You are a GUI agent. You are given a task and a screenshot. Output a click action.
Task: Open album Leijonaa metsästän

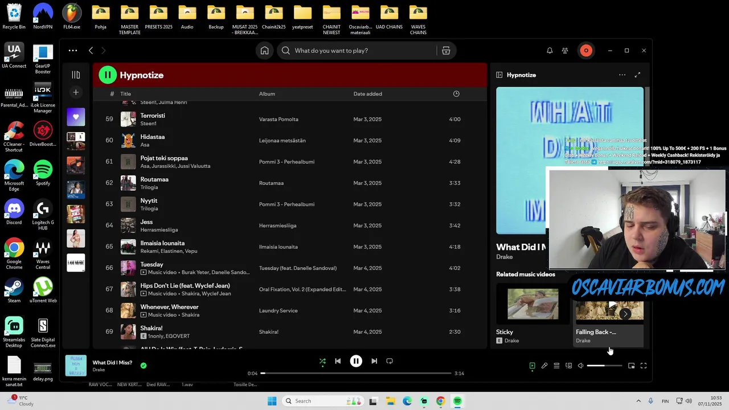point(282,141)
